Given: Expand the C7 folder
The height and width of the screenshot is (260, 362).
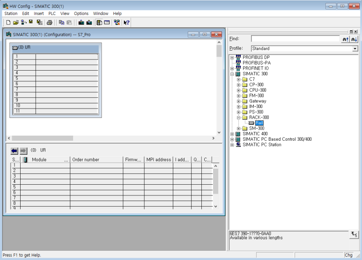Looking at the screenshot, I should click(238, 79).
